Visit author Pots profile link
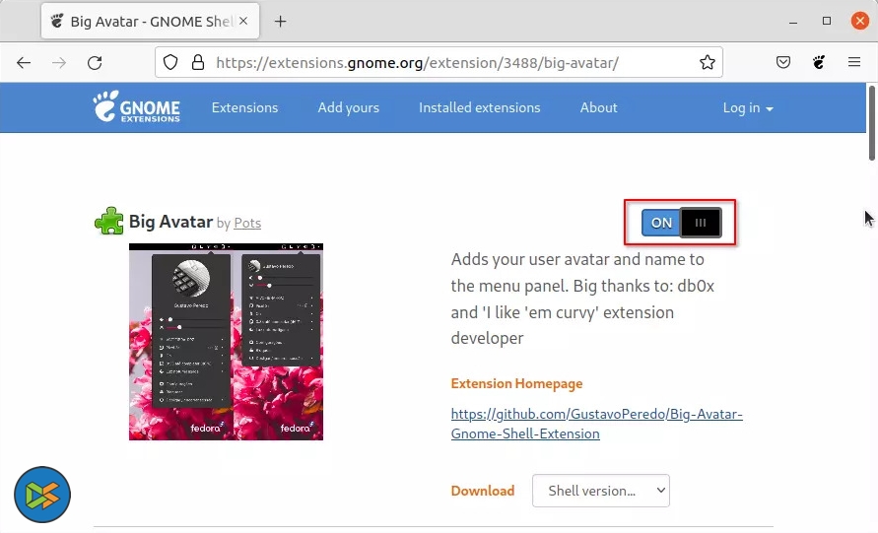The height and width of the screenshot is (533, 878). (x=247, y=223)
